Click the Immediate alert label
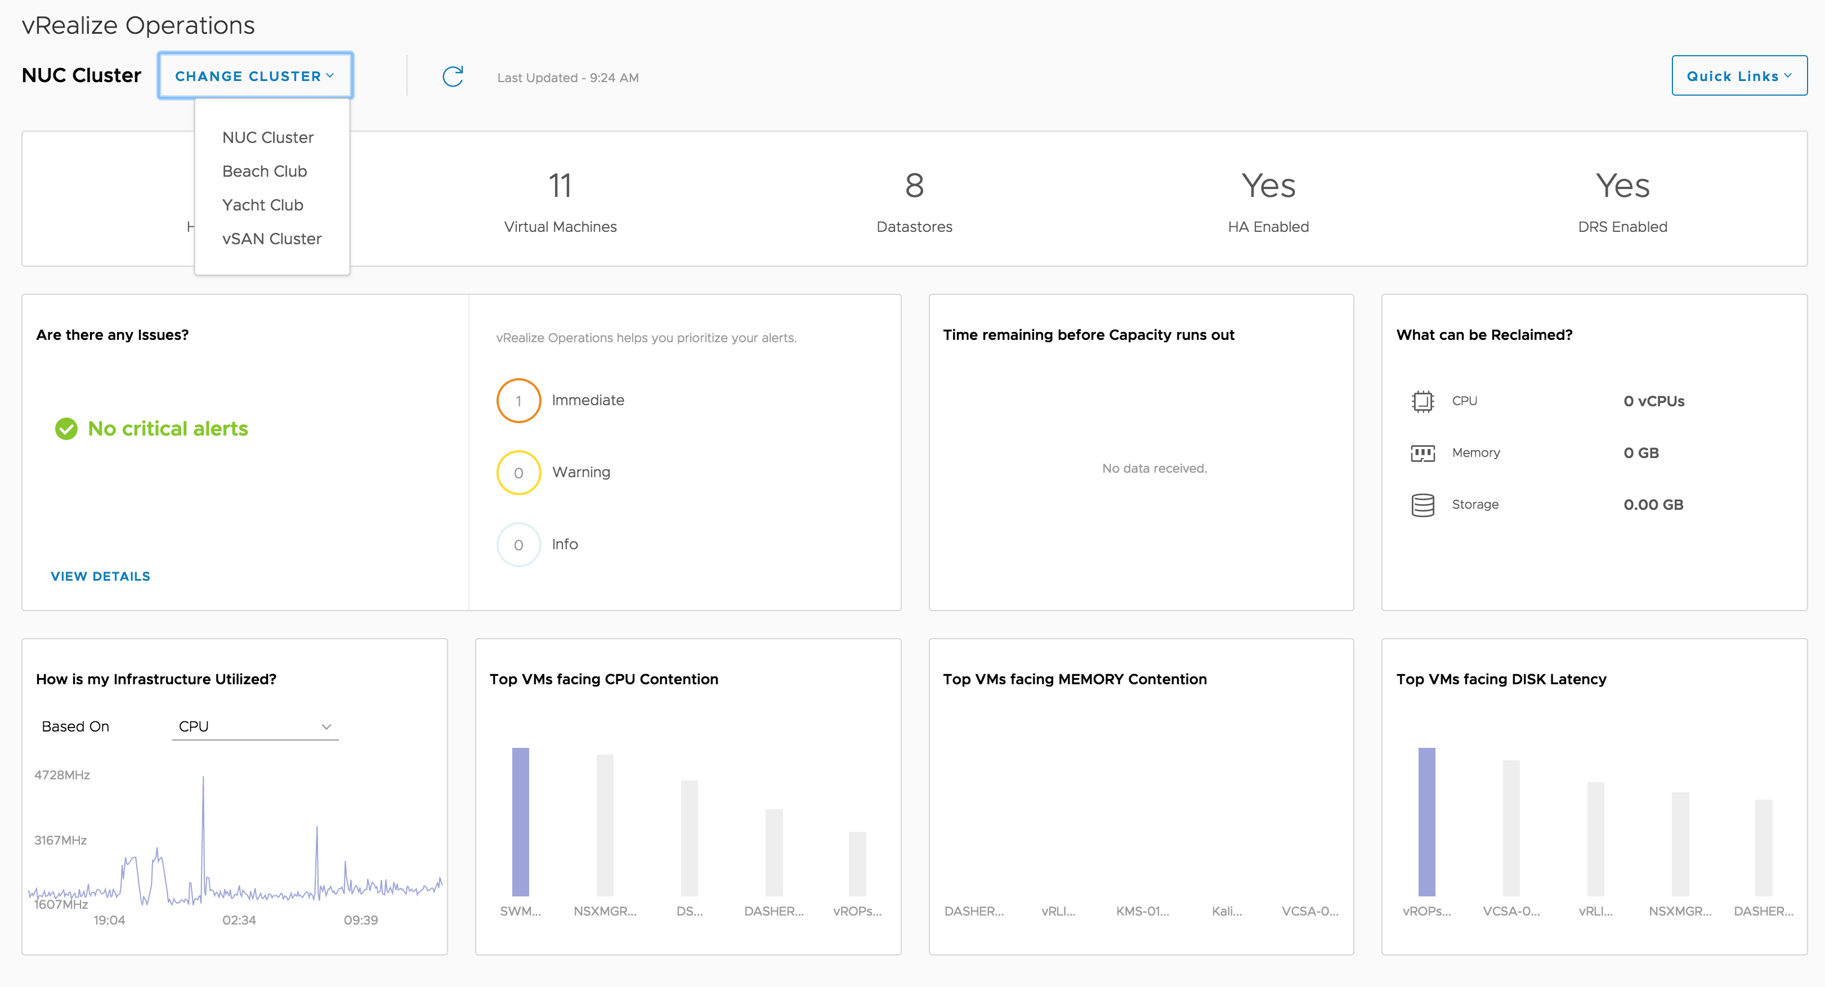This screenshot has height=987, width=1825. [x=588, y=400]
